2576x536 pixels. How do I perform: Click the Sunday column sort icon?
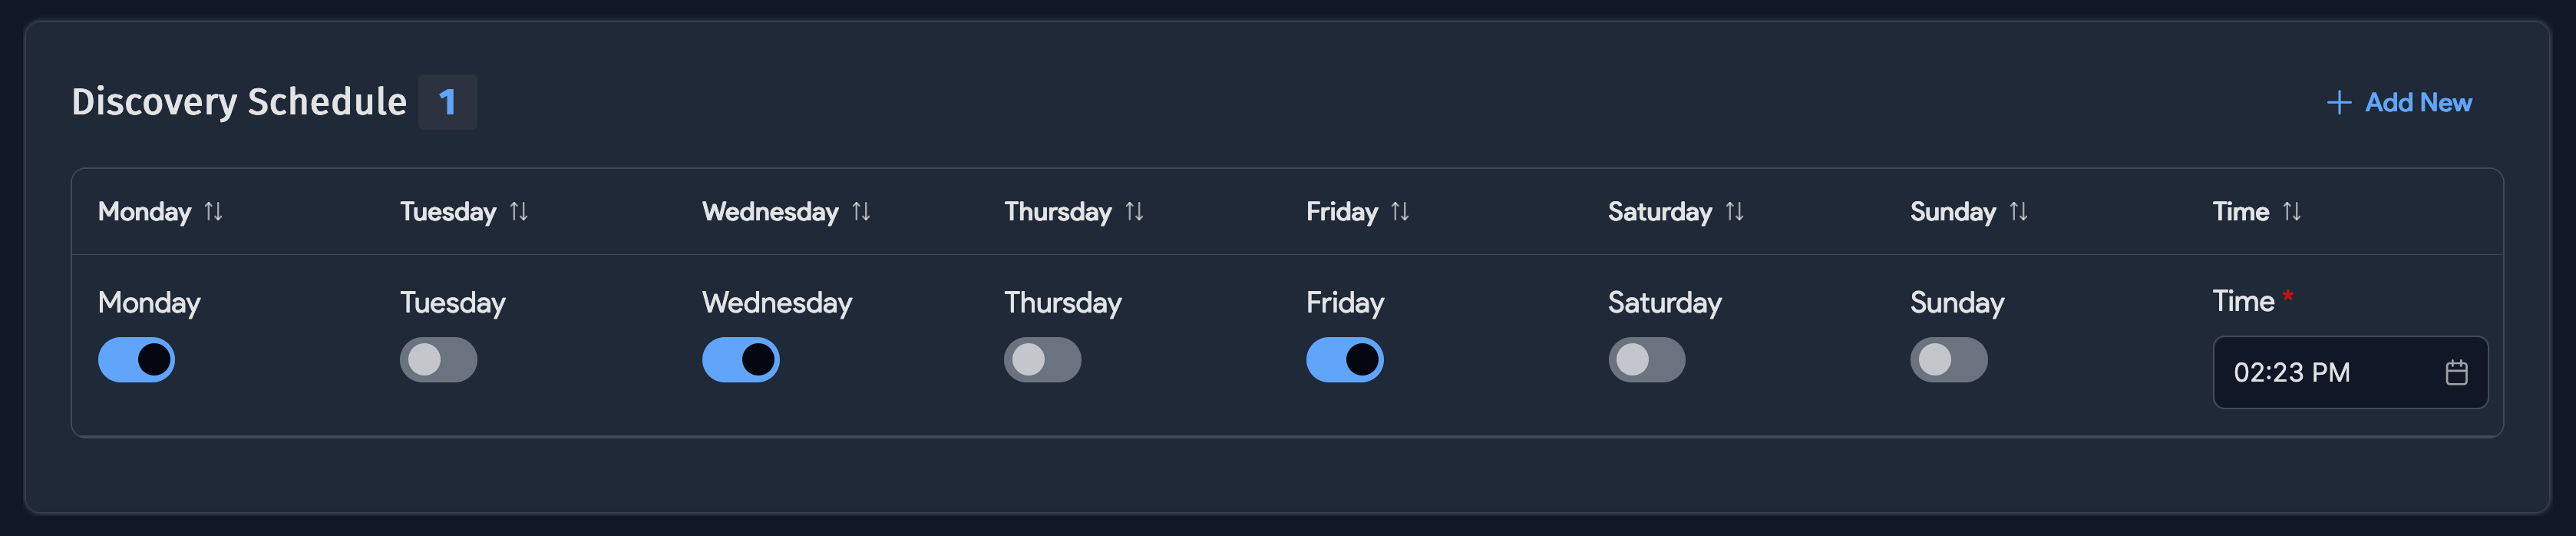coord(2017,212)
